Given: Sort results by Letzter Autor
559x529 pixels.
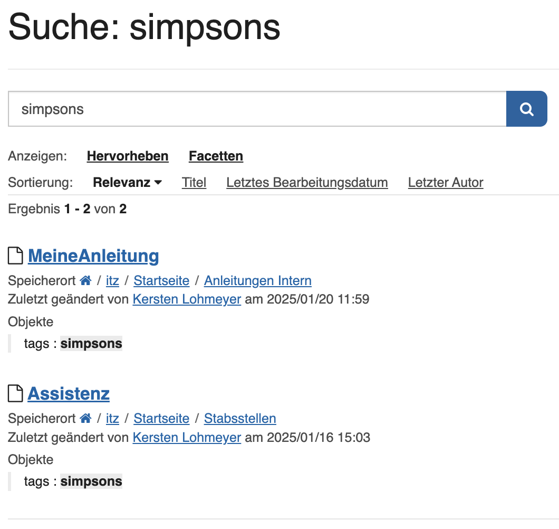Looking at the screenshot, I should pyautogui.click(x=446, y=182).
